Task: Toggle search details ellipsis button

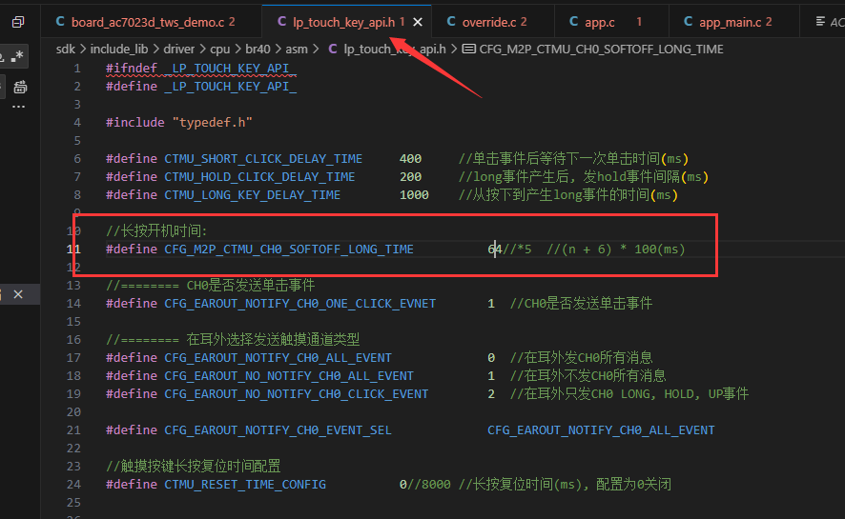Action: point(19,107)
